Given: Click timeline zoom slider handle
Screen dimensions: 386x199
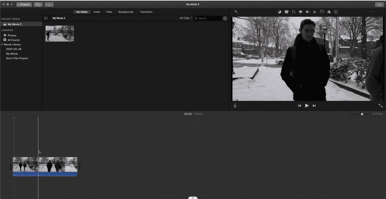Looking at the screenshot, I should pos(362,114).
